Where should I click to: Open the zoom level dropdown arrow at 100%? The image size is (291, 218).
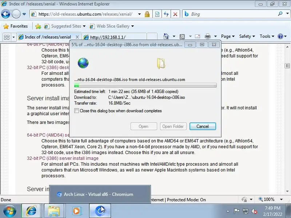coord(281,199)
